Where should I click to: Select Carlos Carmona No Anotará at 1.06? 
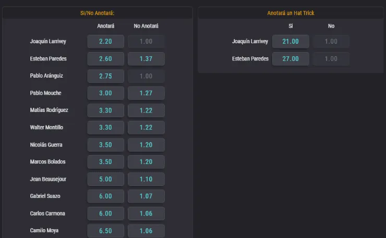tap(146, 214)
